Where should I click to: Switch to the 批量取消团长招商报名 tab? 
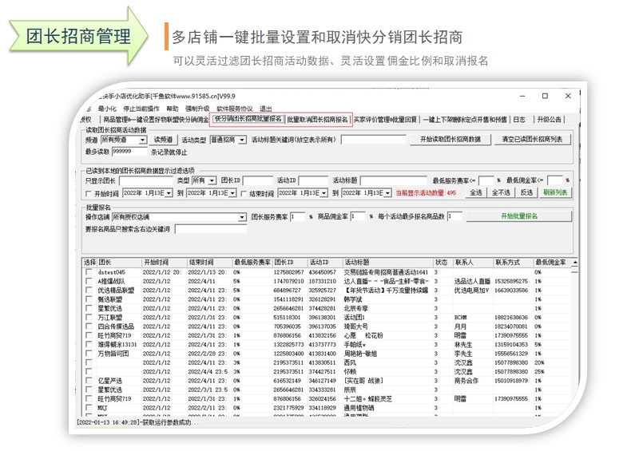pos(318,120)
